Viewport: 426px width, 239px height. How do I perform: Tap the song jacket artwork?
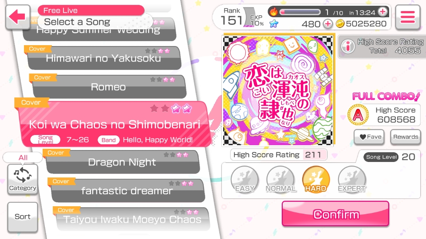(278, 90)
